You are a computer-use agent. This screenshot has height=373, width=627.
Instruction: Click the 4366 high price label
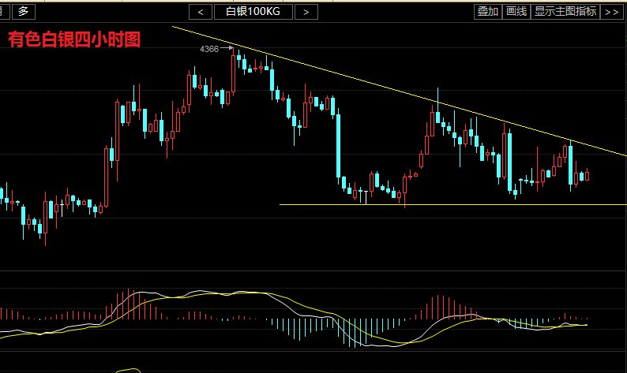tap(208, 49)
